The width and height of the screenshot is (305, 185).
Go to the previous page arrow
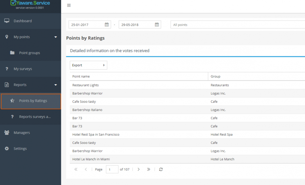86,169
